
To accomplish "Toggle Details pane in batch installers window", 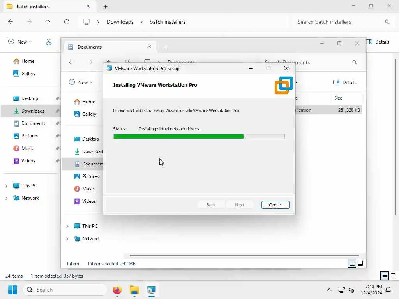I will 378,42.
